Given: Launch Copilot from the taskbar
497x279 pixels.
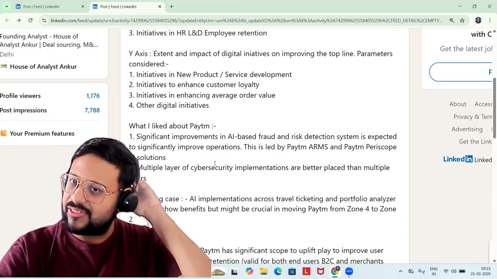Looking at the screenshot, I should (x=249, y=272).
